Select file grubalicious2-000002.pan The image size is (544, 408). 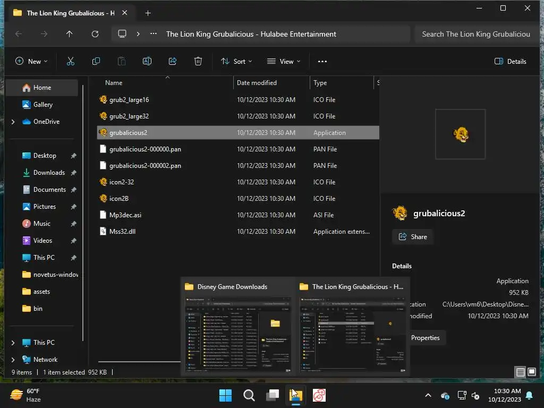tap(238, 166)
